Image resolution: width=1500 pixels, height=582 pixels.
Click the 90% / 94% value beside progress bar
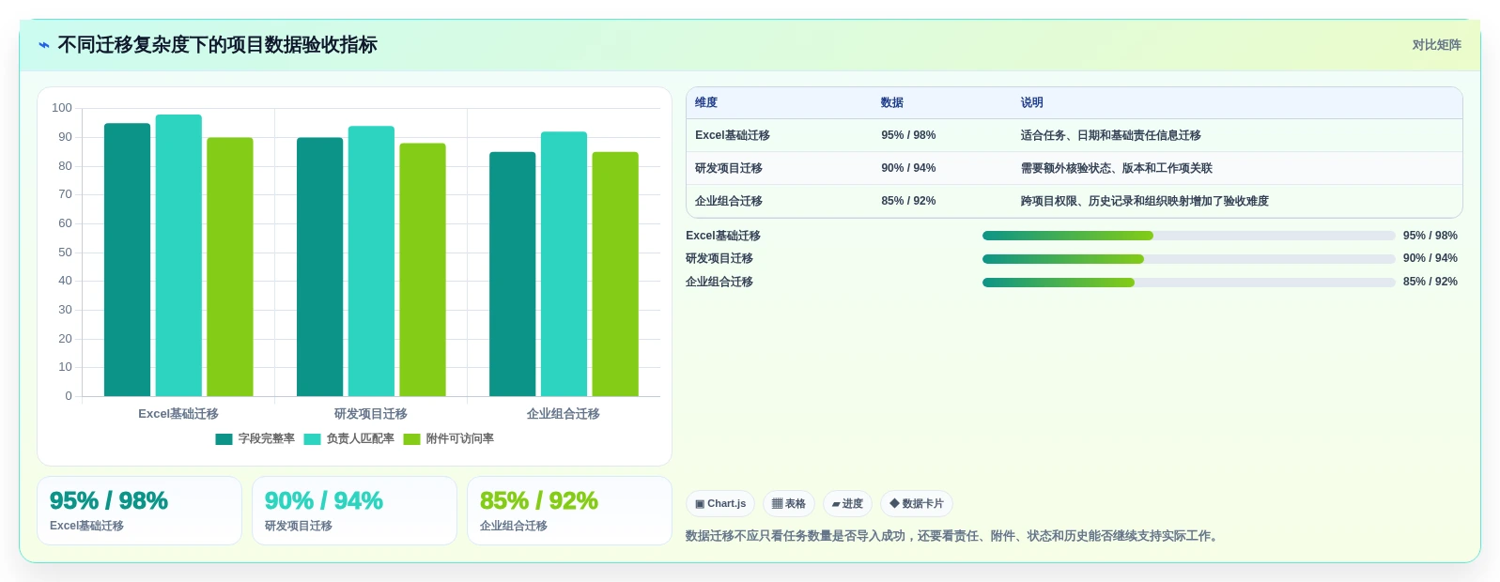pyautogui.click(x=1430, y=258)
